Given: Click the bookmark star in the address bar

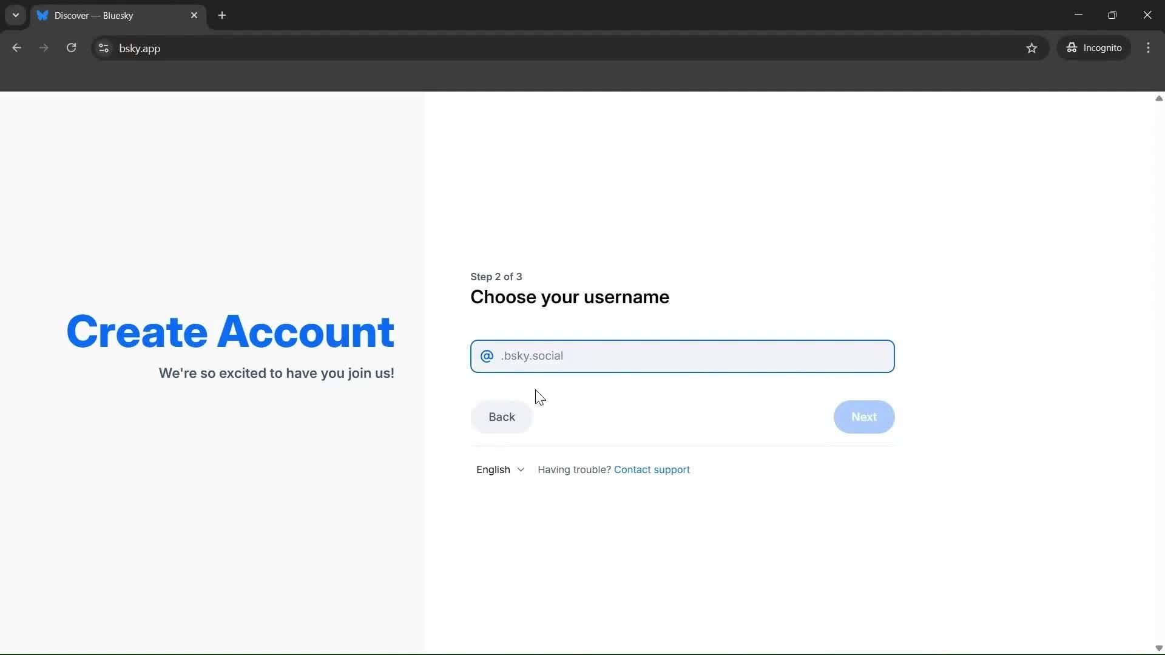Looking at the screenshot, I should point(1032,48).
